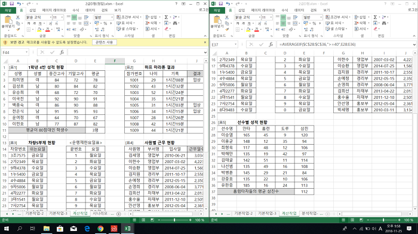This screenshot has width=418, height=234.
Task: Click red font color button in left window
Action: pos(48,29)
